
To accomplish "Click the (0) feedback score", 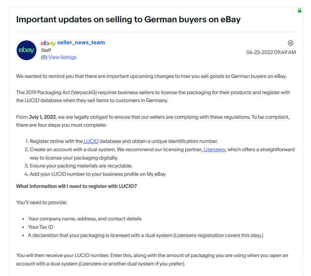I will coord(44,57).
